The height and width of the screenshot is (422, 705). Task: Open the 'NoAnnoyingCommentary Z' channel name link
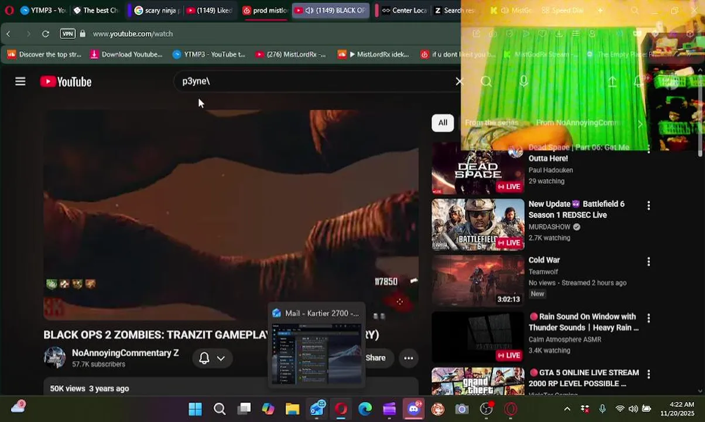(125, 353)
